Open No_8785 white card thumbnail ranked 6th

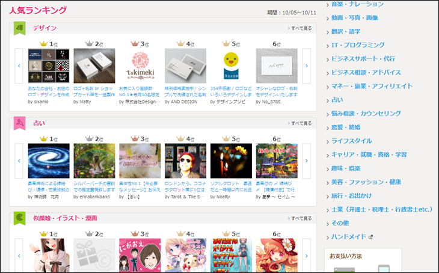(277, 66)
